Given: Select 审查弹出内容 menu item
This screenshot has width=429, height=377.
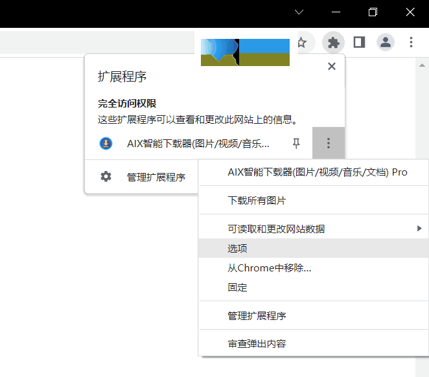Looking at the screenshot, I should [x=313, y=344].
